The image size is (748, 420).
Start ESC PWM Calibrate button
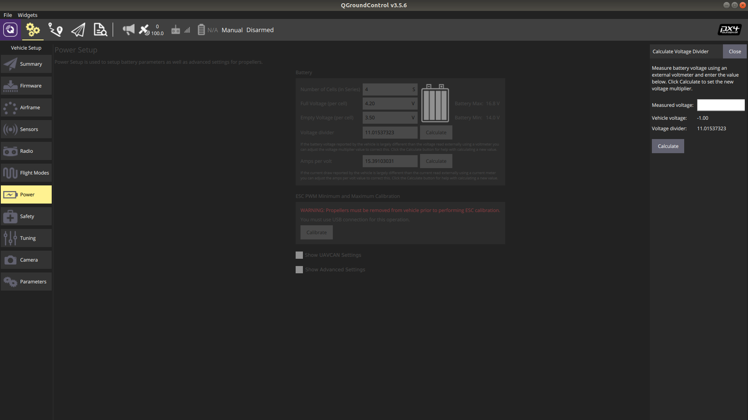pyautogui.click(x=317, y=233)
